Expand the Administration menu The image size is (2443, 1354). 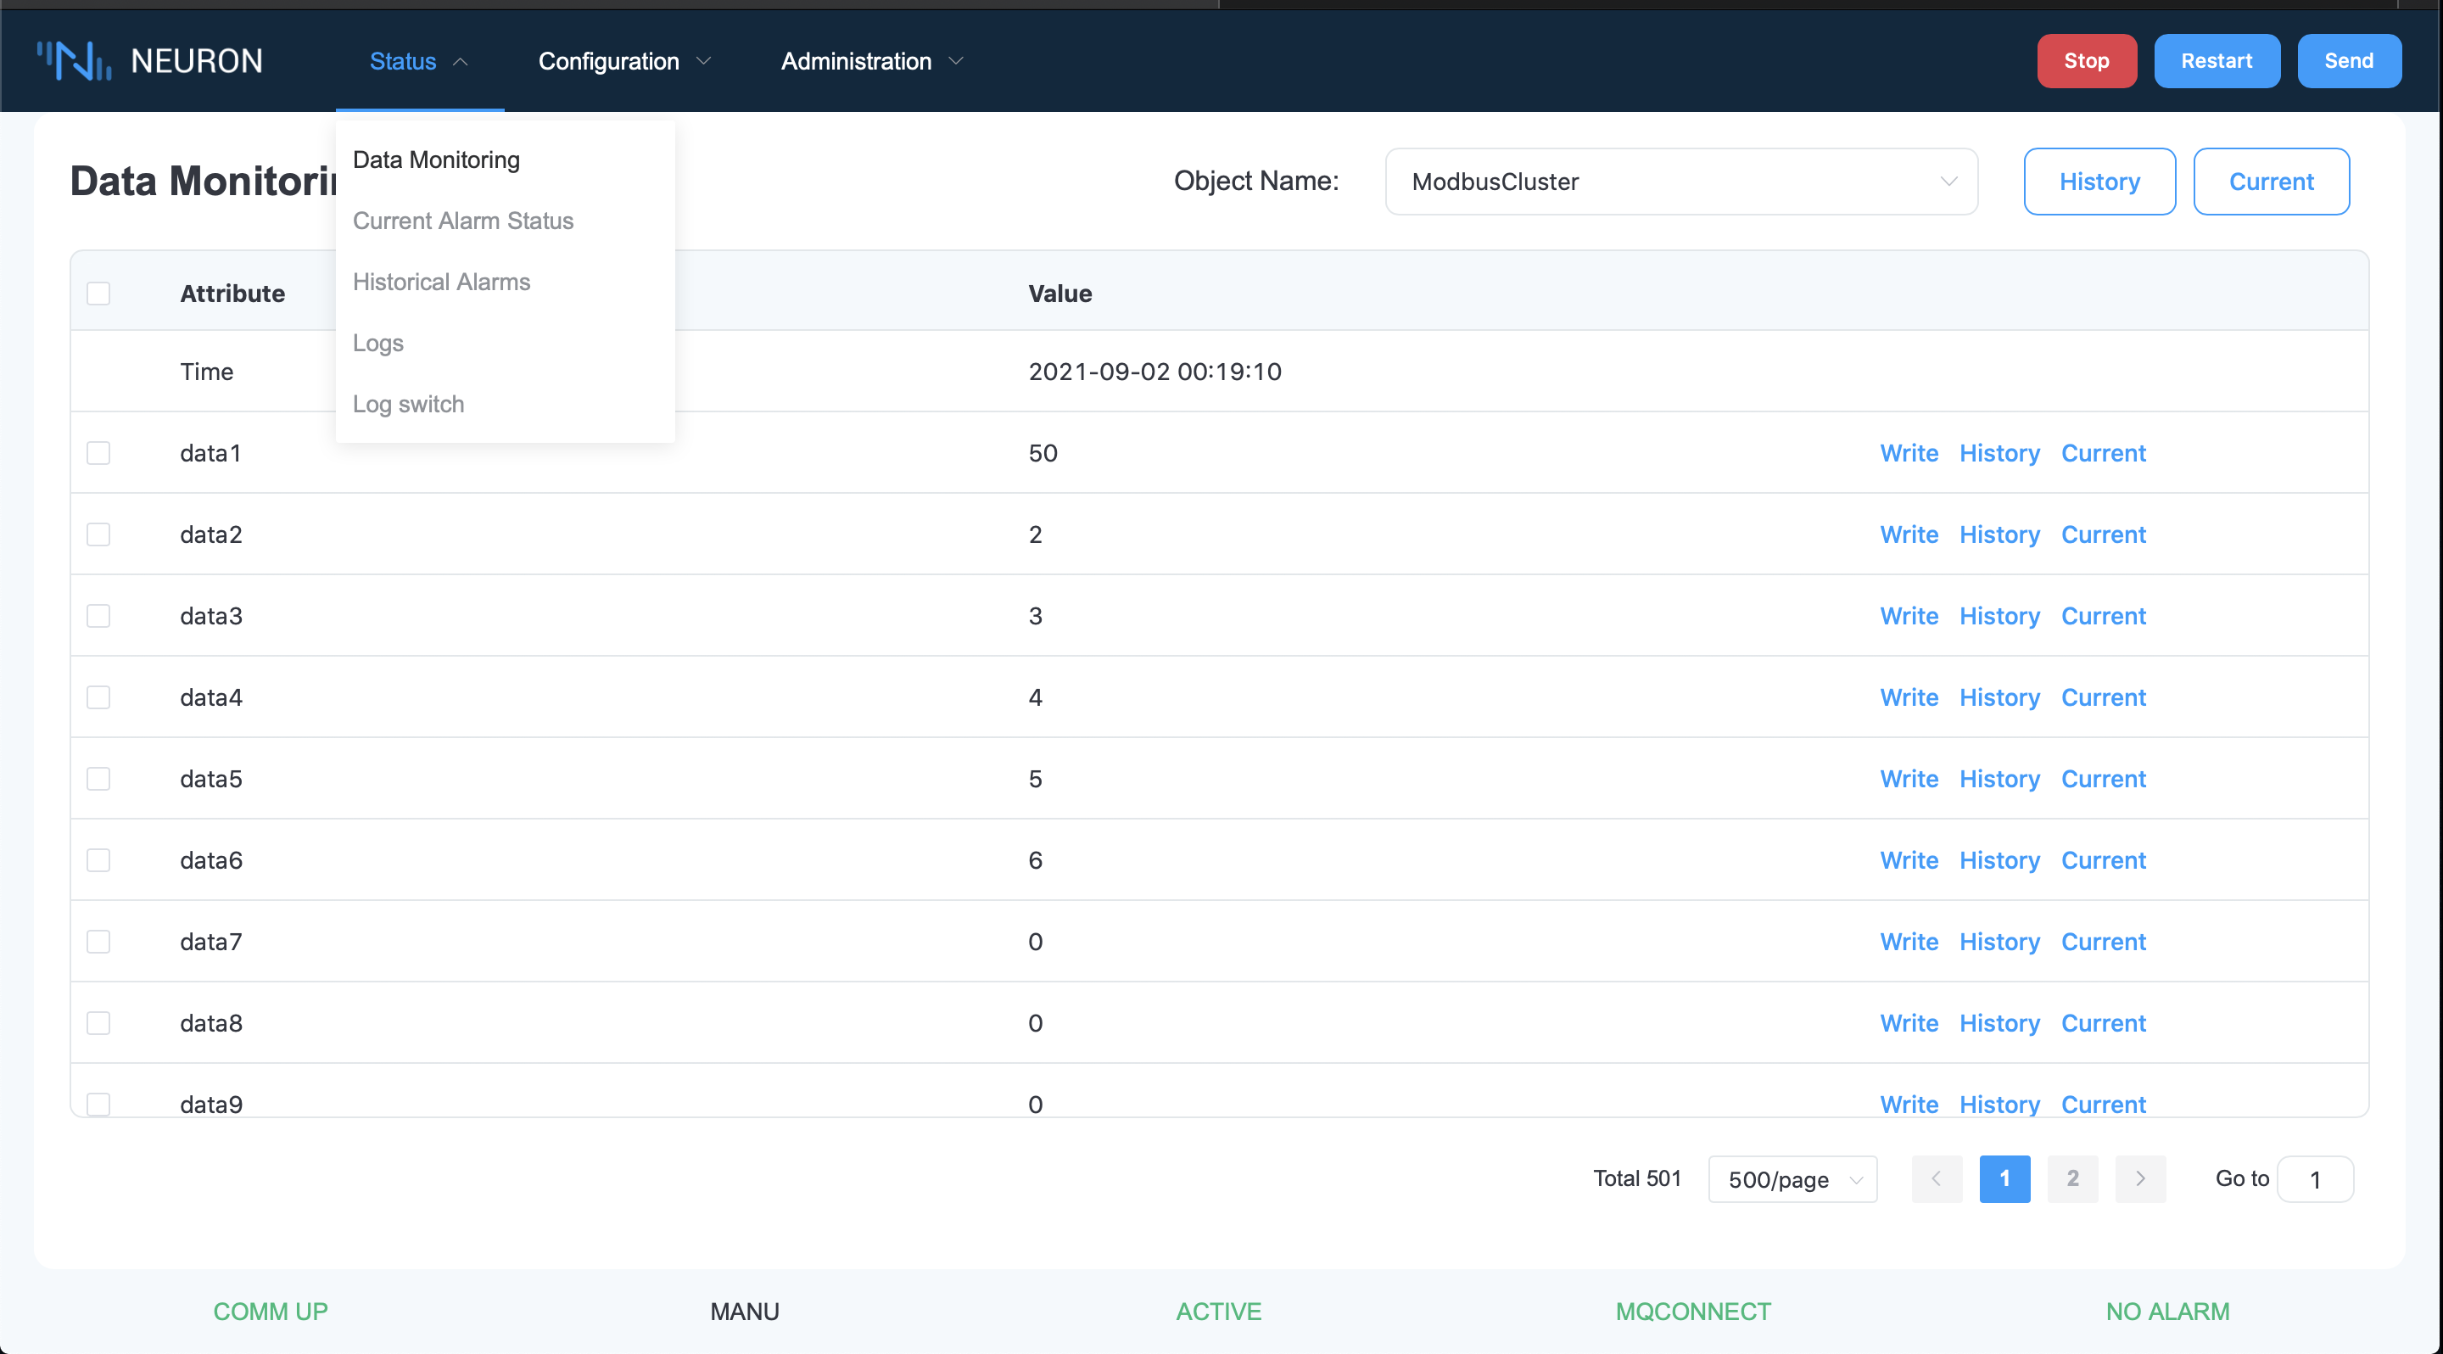(871, 62)
